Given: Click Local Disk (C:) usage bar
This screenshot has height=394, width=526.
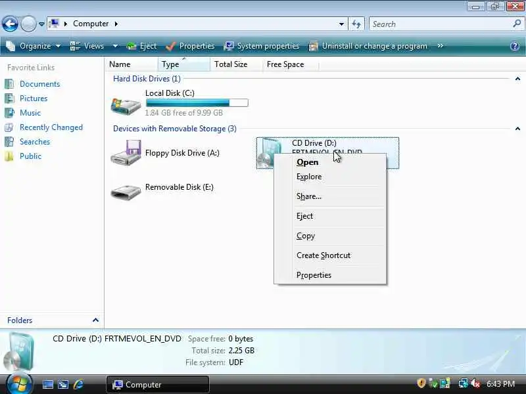Looking at the screenshot, I should click(x=197, y=103).
